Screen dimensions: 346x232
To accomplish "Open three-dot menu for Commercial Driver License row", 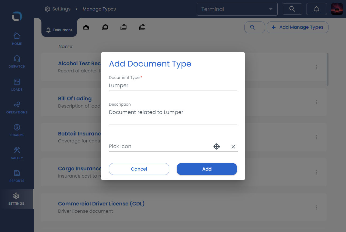I will (317, 207).
